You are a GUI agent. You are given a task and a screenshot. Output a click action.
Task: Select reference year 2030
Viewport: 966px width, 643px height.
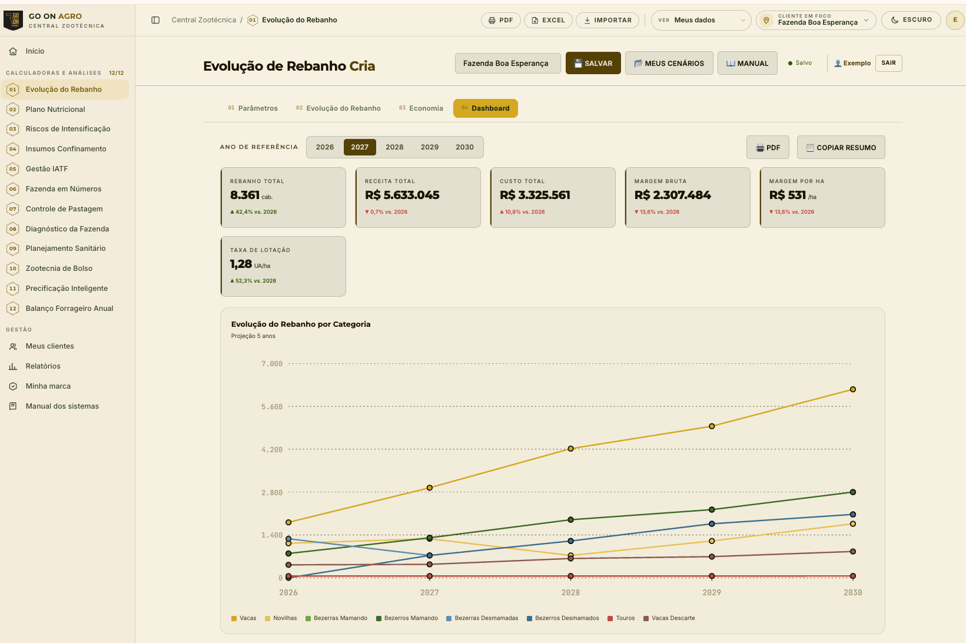pos(464,147)
